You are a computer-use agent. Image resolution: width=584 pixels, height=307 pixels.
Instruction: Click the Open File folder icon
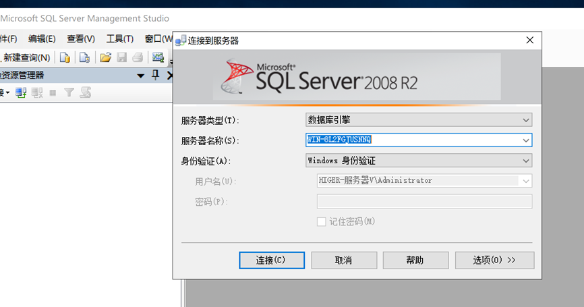click(105, 57)
